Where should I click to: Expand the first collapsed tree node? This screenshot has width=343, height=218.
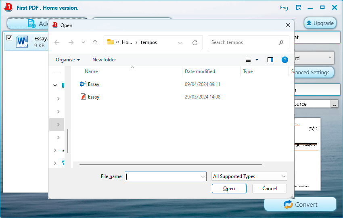click(x=58, y=99)
